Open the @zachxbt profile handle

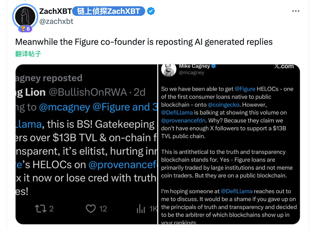[56, 21]
